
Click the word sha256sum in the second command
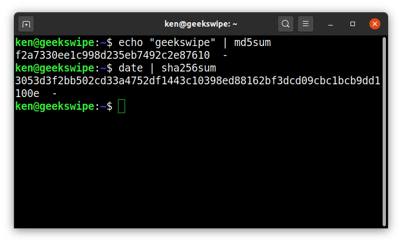click(x=189, y=68)
